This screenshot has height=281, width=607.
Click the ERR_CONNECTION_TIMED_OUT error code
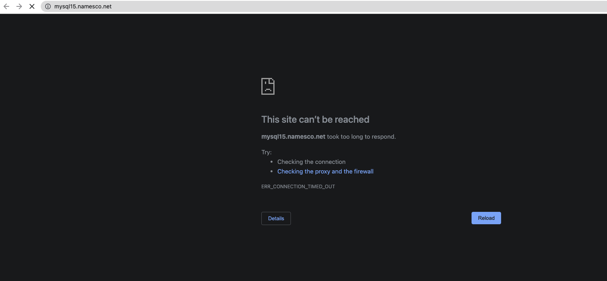click(x=298, y=186)
